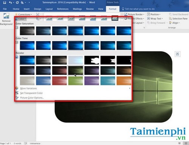Click the Change Picture icon
The width and height of the screenshot is (189, 145).
point(38,19)
